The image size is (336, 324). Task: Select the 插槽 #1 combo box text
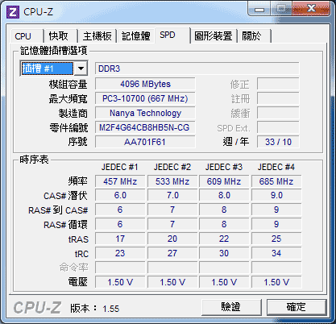48,69
